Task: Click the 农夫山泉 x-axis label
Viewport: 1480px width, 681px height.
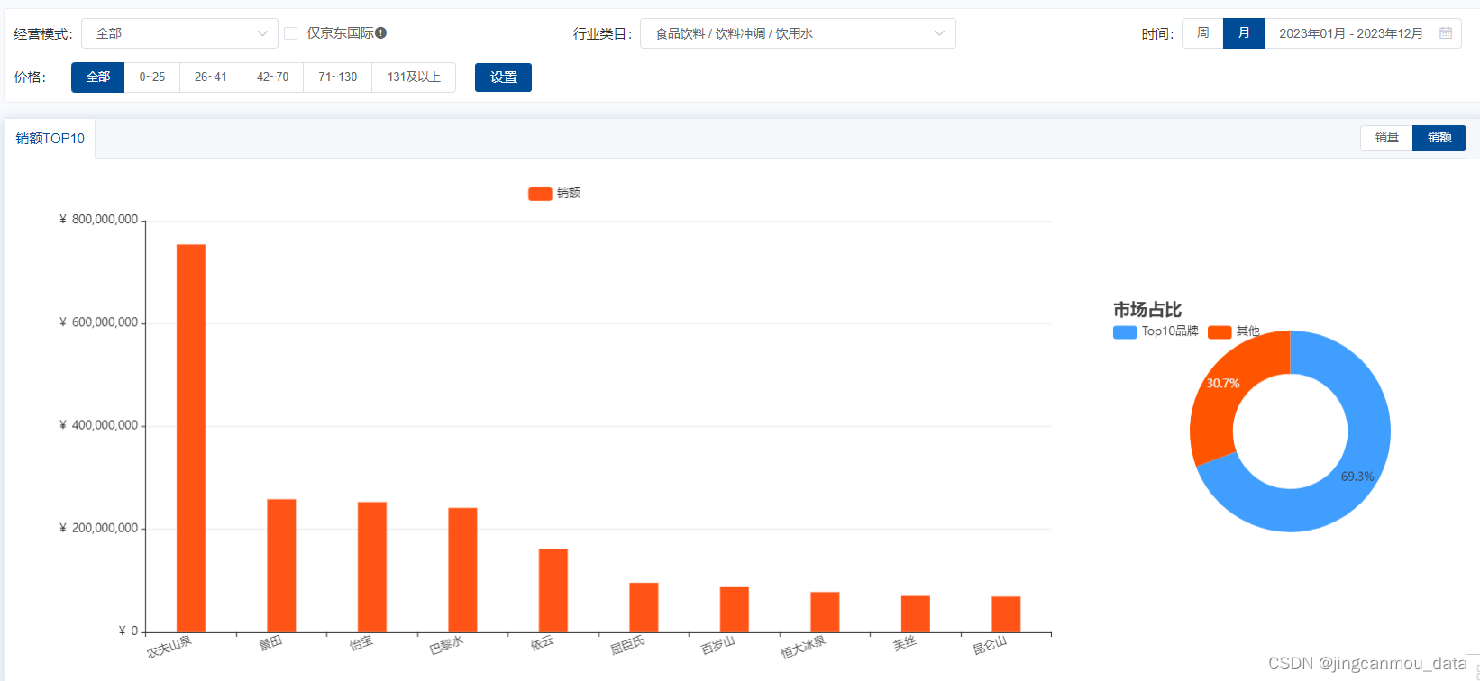Action: (169, 647)
